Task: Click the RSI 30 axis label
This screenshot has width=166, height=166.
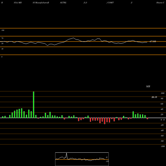Action: coord(2,49)
